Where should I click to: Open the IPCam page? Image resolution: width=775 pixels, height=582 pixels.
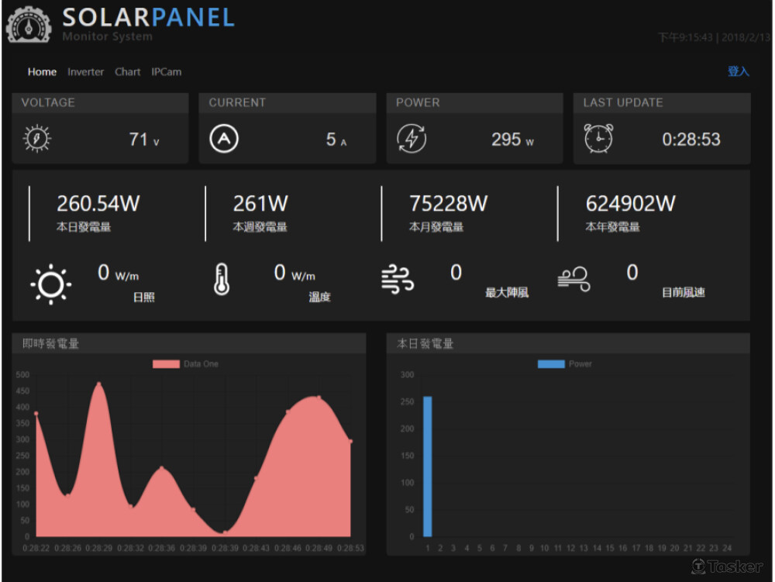click(167, 72)
